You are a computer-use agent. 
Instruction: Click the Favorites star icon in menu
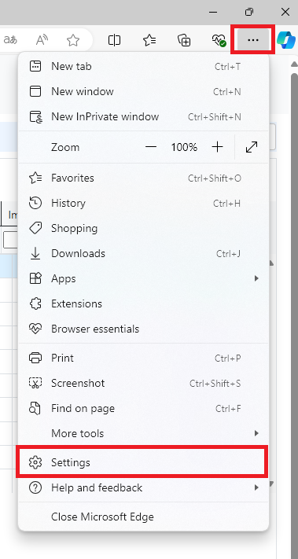click(35, 178)
